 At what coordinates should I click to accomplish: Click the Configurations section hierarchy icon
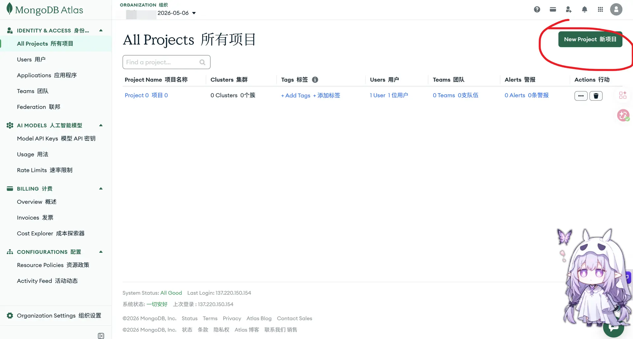[x=10, y=252]
